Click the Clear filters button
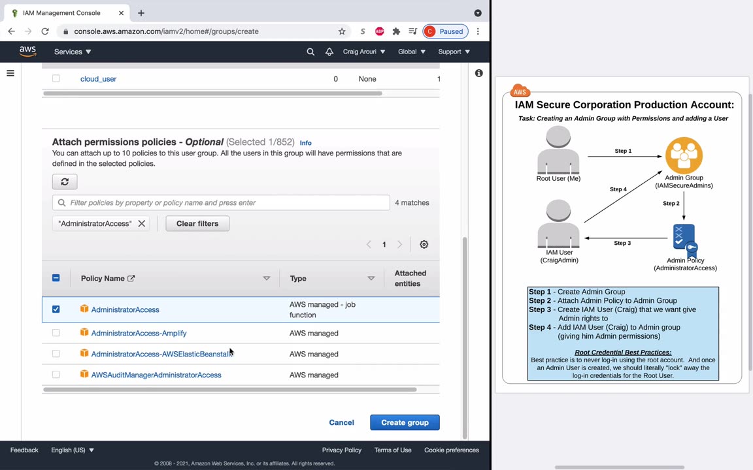This screenshot has width=753, height=470. pyautogui.click(x=197, y=223)
